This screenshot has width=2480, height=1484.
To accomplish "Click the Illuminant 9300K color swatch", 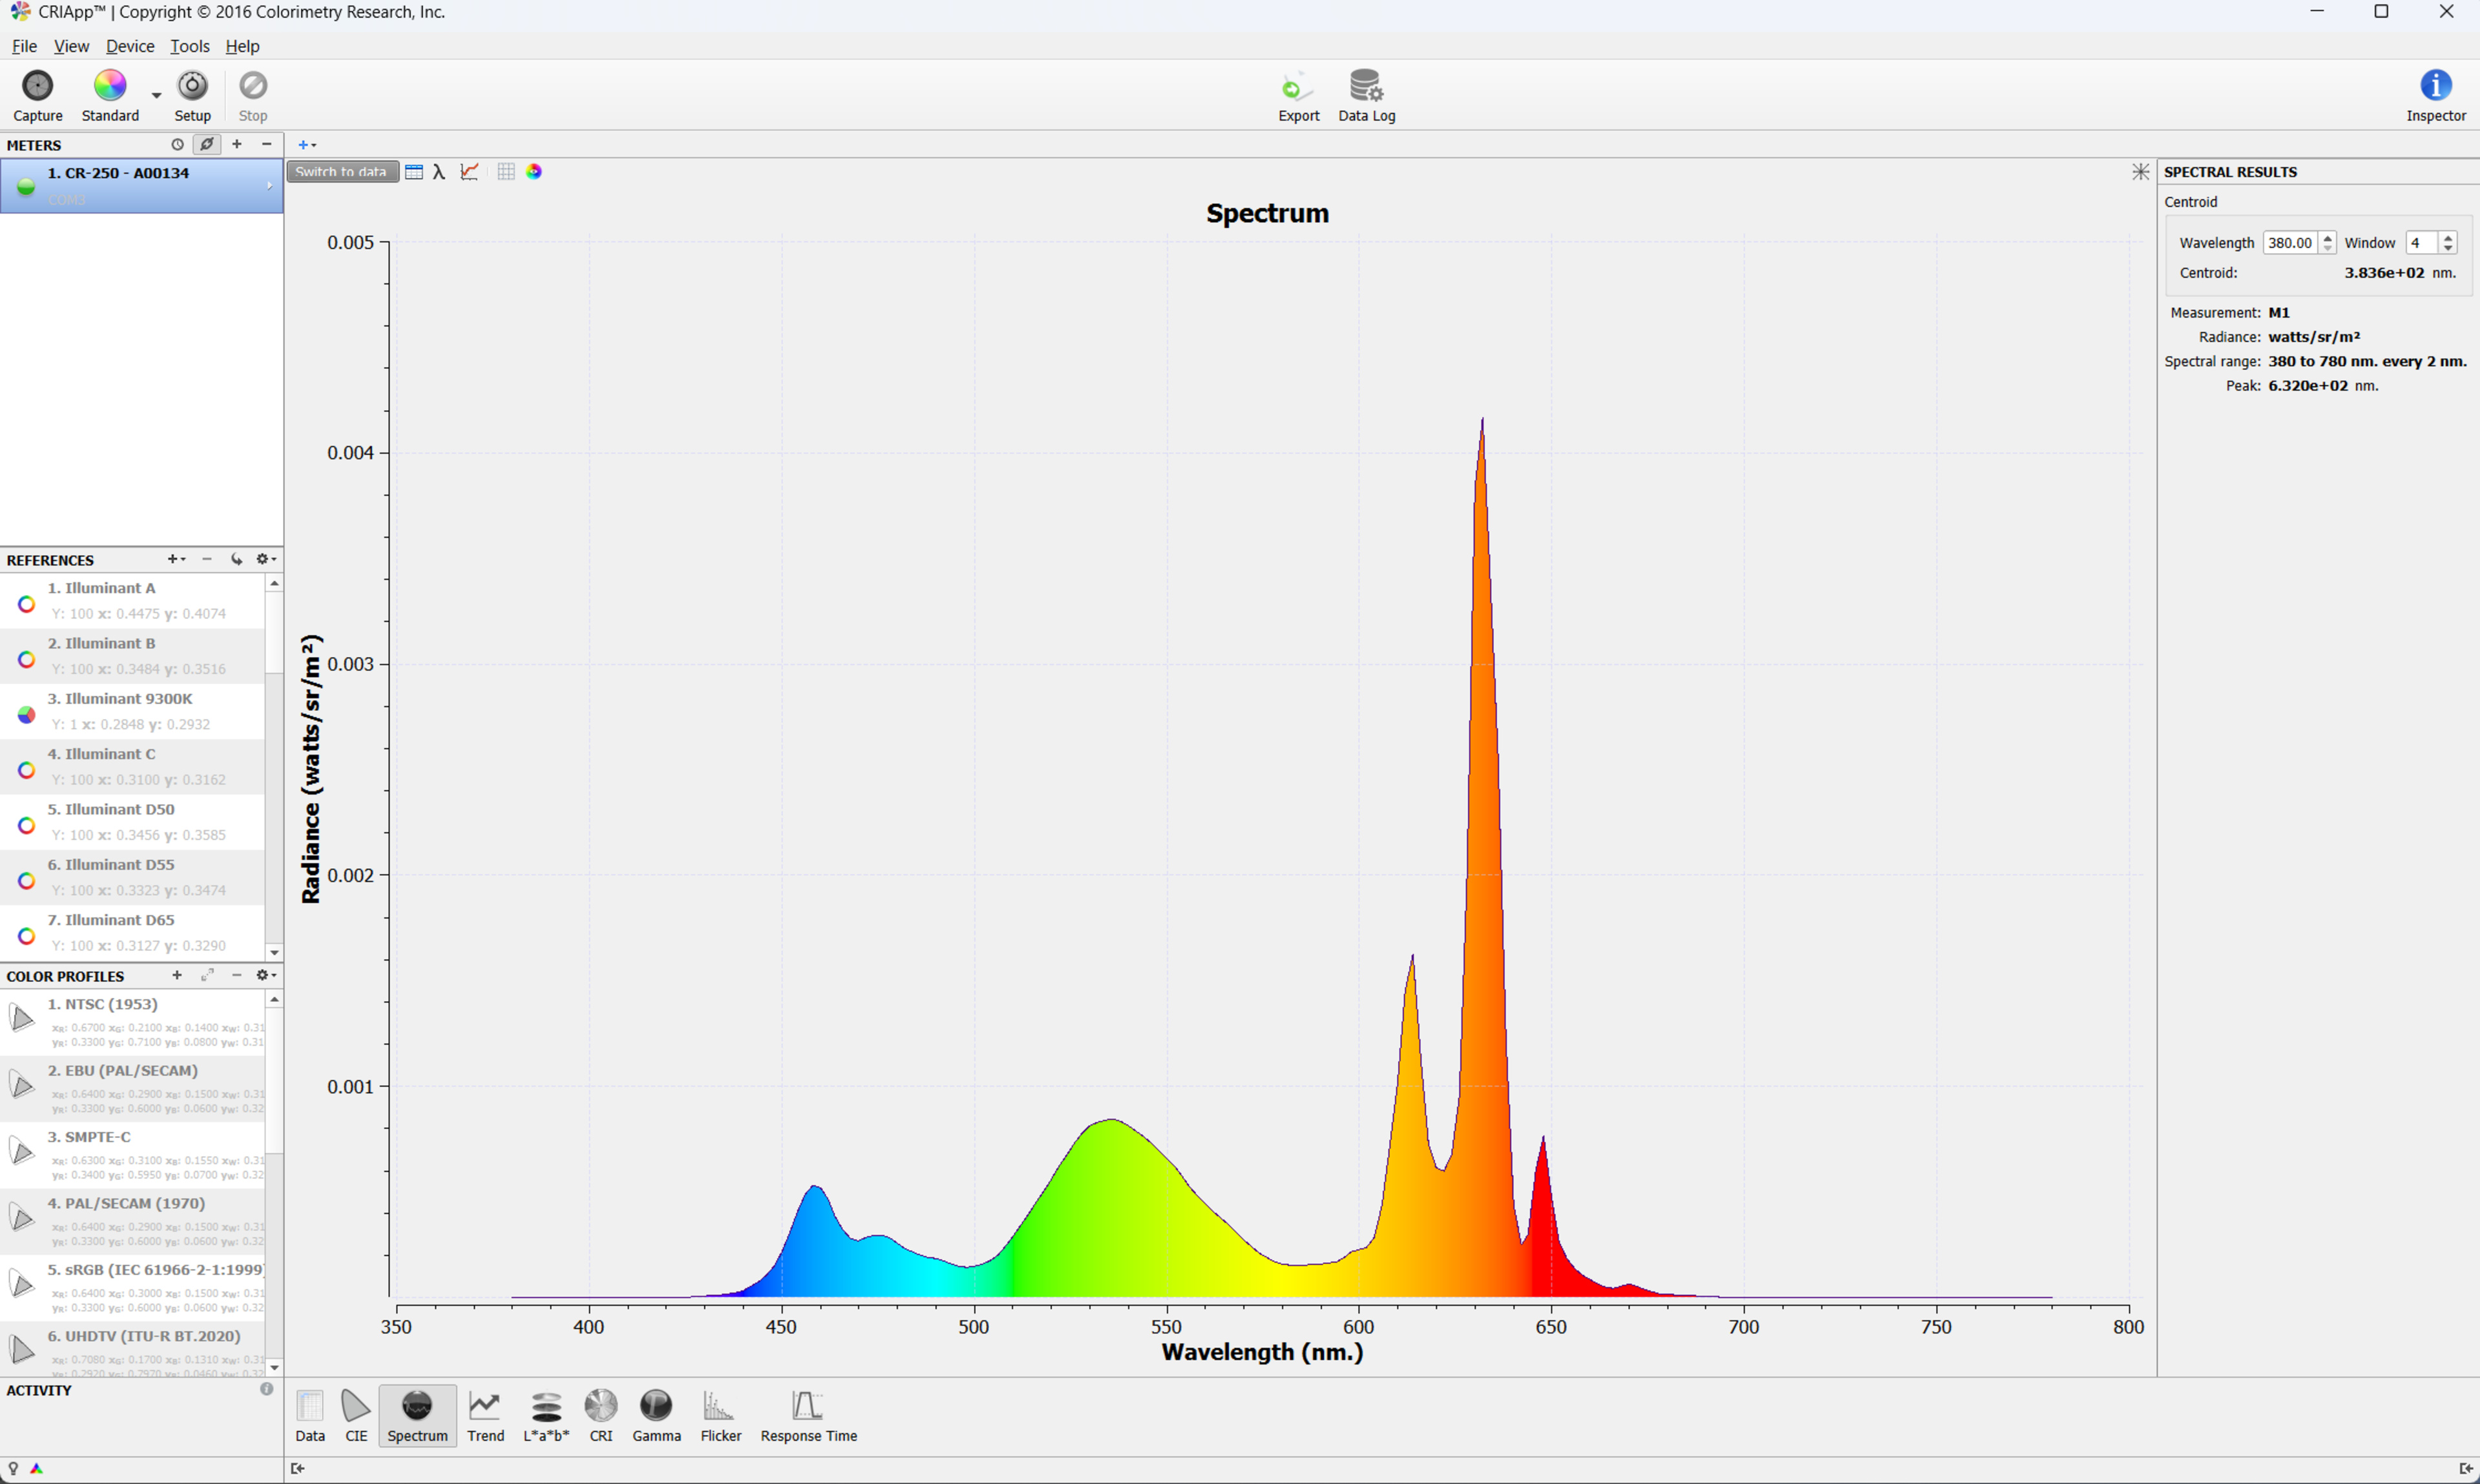I will click(x=27, y=714).
